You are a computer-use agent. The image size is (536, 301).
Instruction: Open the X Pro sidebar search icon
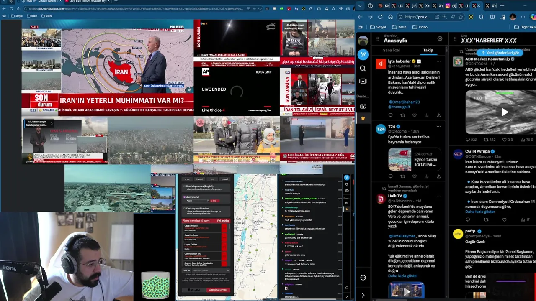tap(363, 69)
